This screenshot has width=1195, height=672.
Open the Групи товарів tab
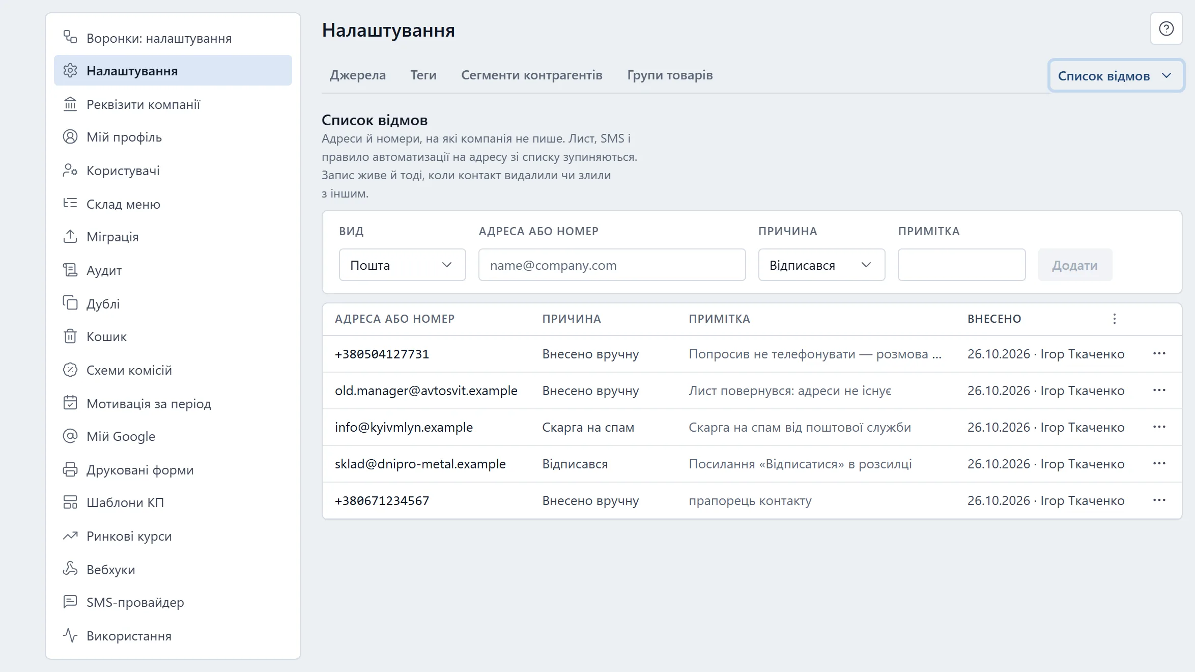click(670, 75)
